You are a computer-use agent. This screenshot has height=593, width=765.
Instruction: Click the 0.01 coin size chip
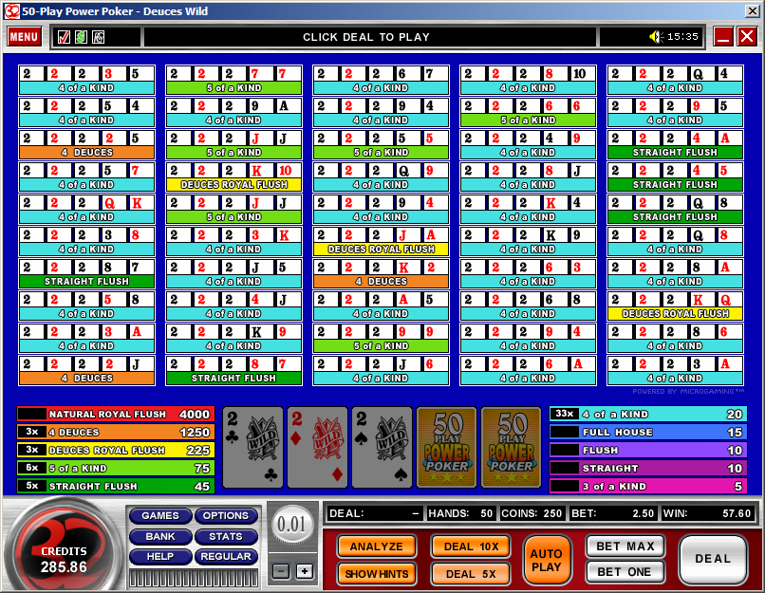291,525
